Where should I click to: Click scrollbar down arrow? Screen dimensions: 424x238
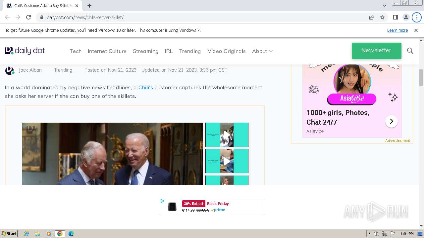pyautogui.click(x=421, y=226)
